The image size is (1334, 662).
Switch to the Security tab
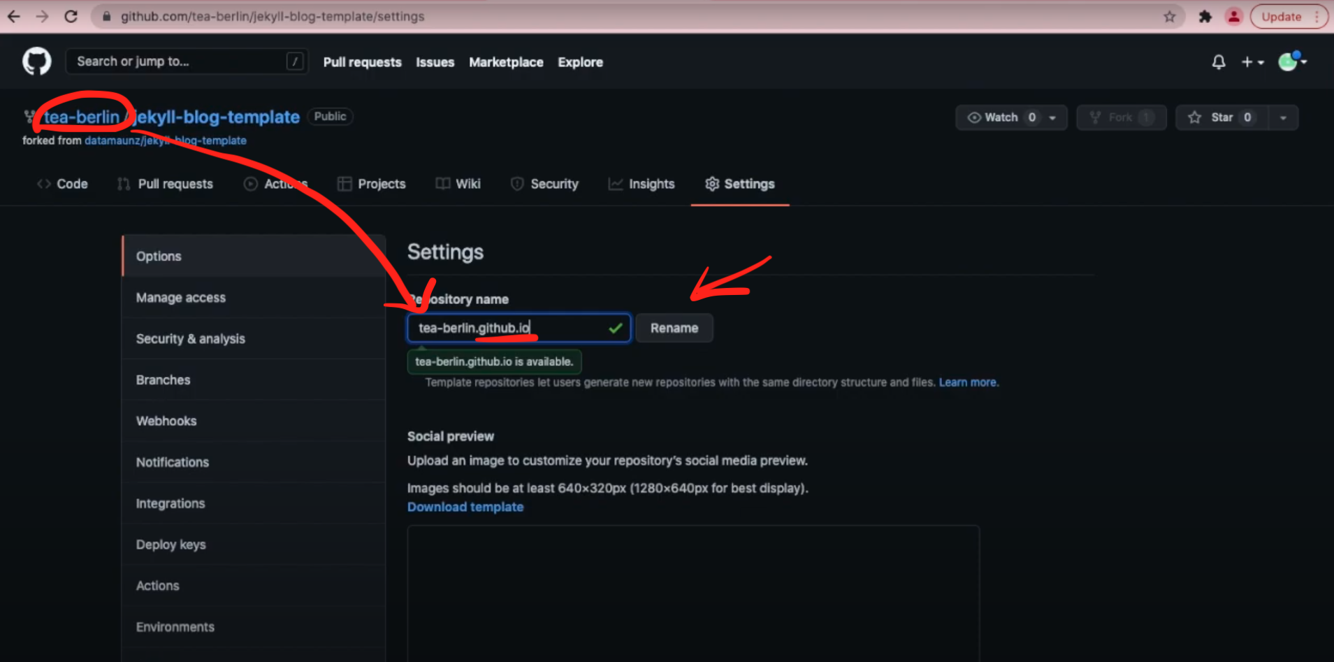coord(544,184)
